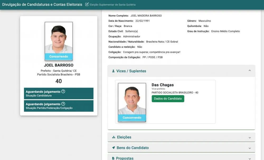Image resolution: width=264 pixels, height=160 pixels.
Task: Click Joel Barroso's candidate photo
Action: [x=59, y=38]
